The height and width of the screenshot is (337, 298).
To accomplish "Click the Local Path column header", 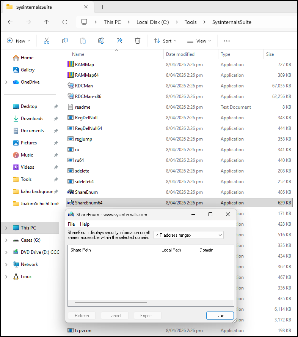I will 178,250.
